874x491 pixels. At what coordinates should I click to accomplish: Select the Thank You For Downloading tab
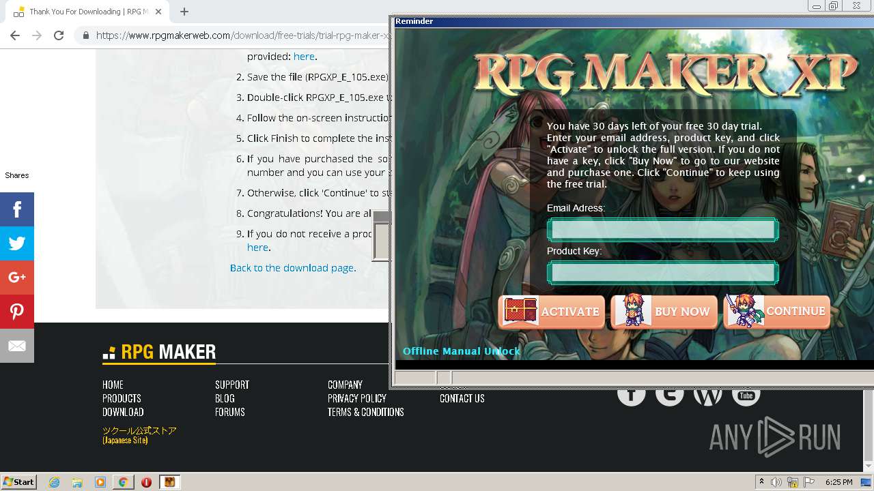point(87,12)
